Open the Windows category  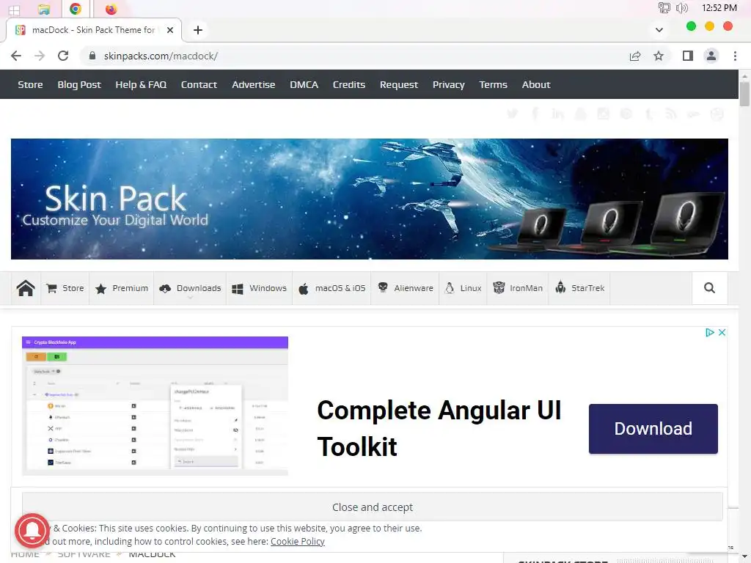click(259, 288)
